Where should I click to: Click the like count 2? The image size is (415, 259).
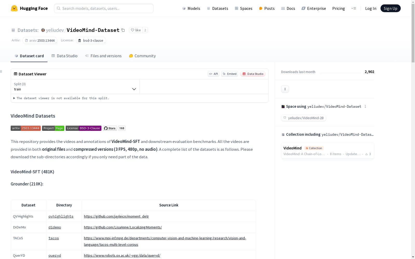(145, 30)
